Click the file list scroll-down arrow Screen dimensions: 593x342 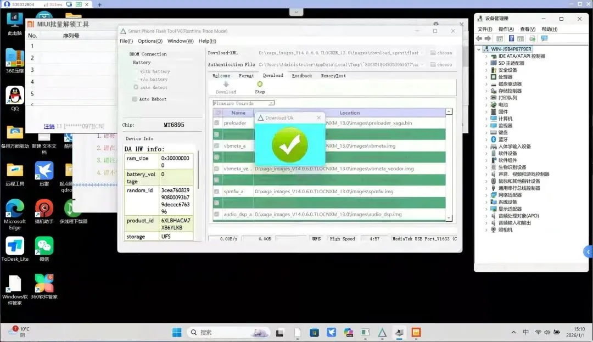(x=449, y=218)
